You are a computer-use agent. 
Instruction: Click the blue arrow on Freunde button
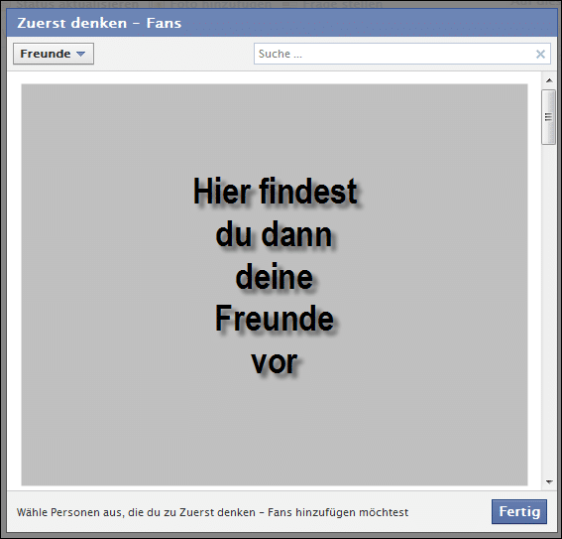[x=80, y=54]
